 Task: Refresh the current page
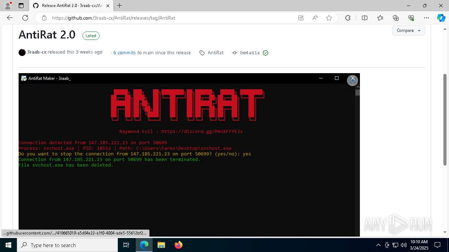[25, 18]
